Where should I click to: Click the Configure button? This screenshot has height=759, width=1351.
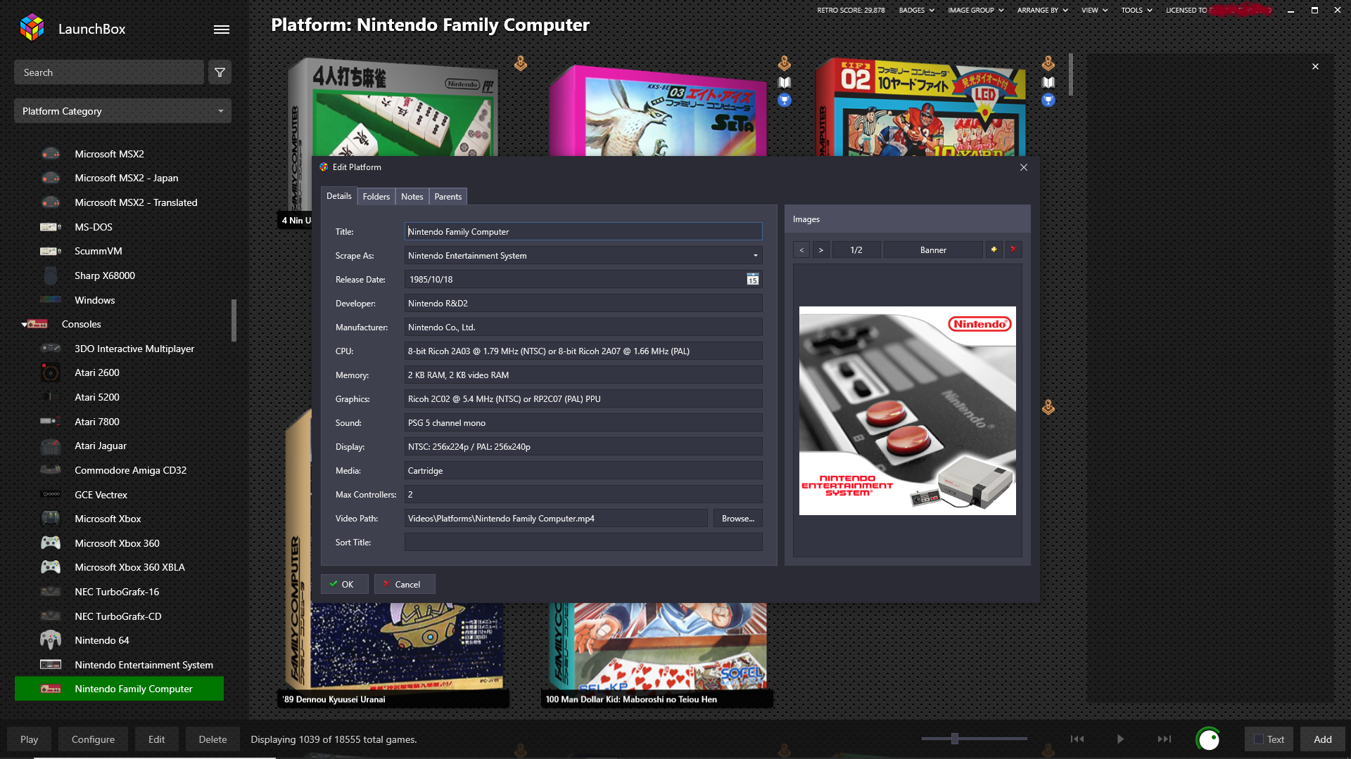pos(93,739)
